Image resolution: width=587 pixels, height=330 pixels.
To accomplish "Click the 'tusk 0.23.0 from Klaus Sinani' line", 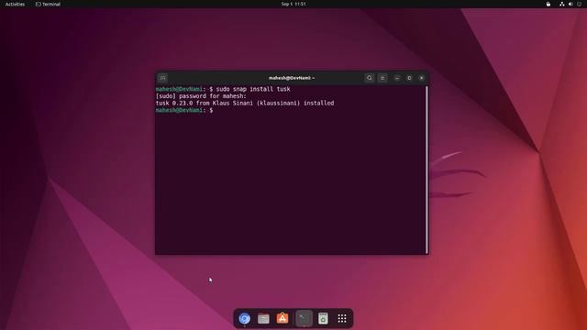I will [x=245, y=104].
